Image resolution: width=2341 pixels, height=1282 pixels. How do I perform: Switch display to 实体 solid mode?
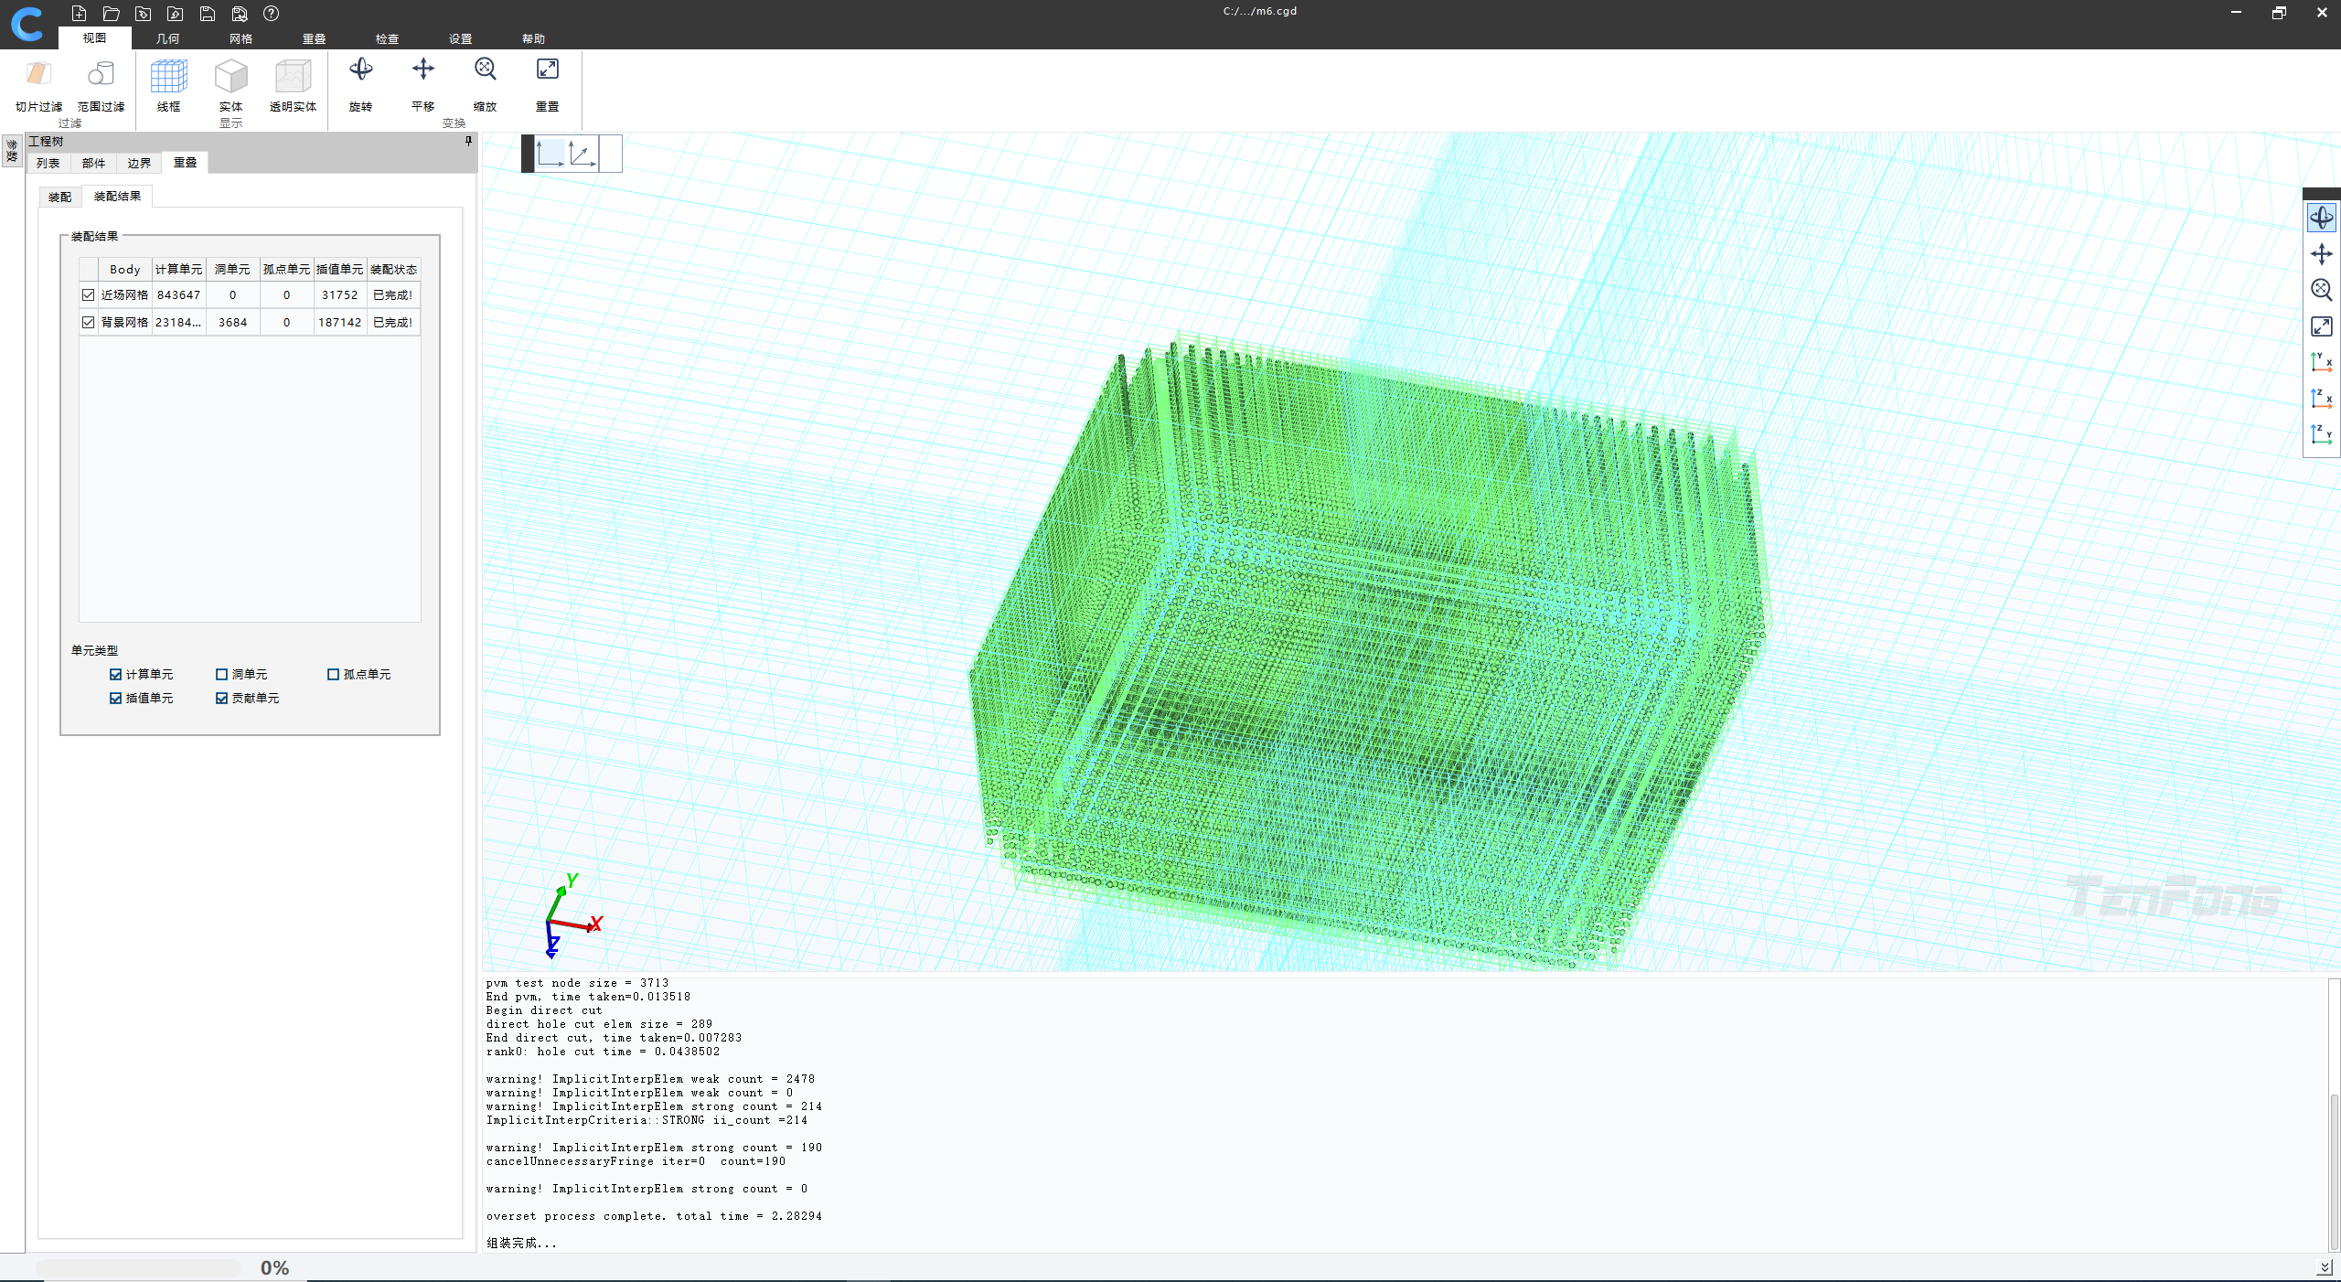point(230,87)
